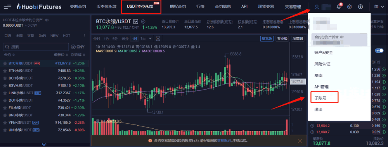Screen dimensions: 388x147
Task: Switch chart to 专业版 view
Action: 282,39
